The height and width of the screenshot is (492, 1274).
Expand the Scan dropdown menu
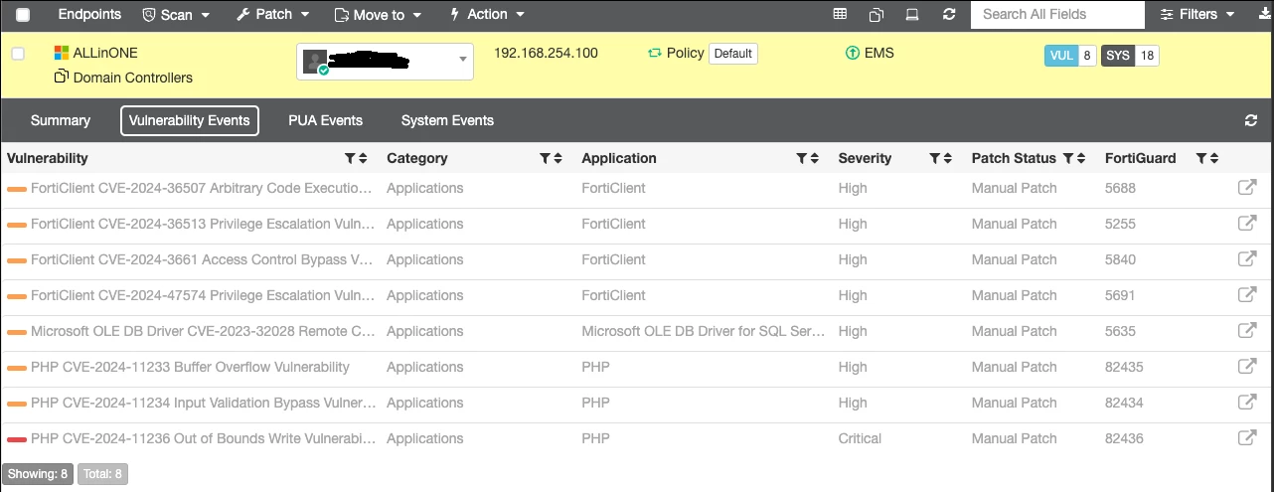pyautogui.click(x=177, y=14)
